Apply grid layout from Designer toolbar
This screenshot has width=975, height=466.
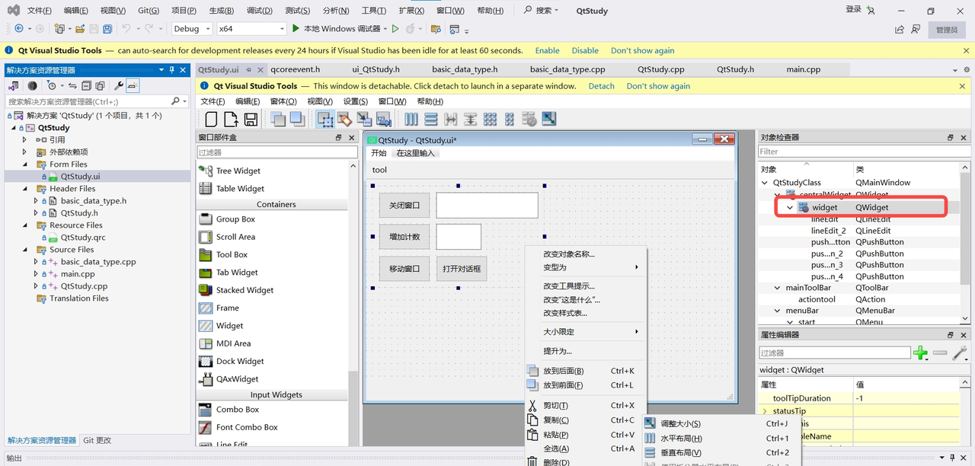coord(490,120)
